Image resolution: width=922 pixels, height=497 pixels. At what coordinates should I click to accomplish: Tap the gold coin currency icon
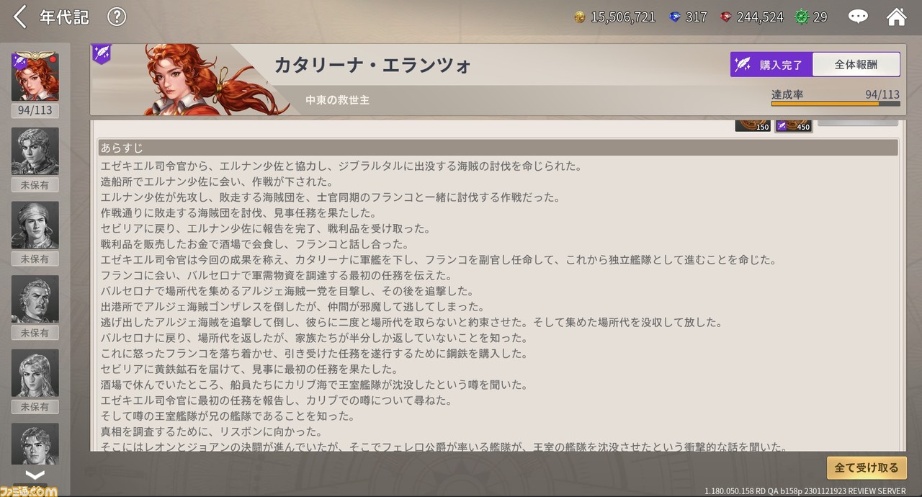(580, 17)
